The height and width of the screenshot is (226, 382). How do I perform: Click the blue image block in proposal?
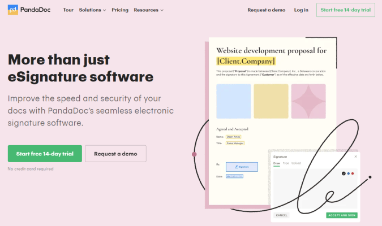coord(233,101)
